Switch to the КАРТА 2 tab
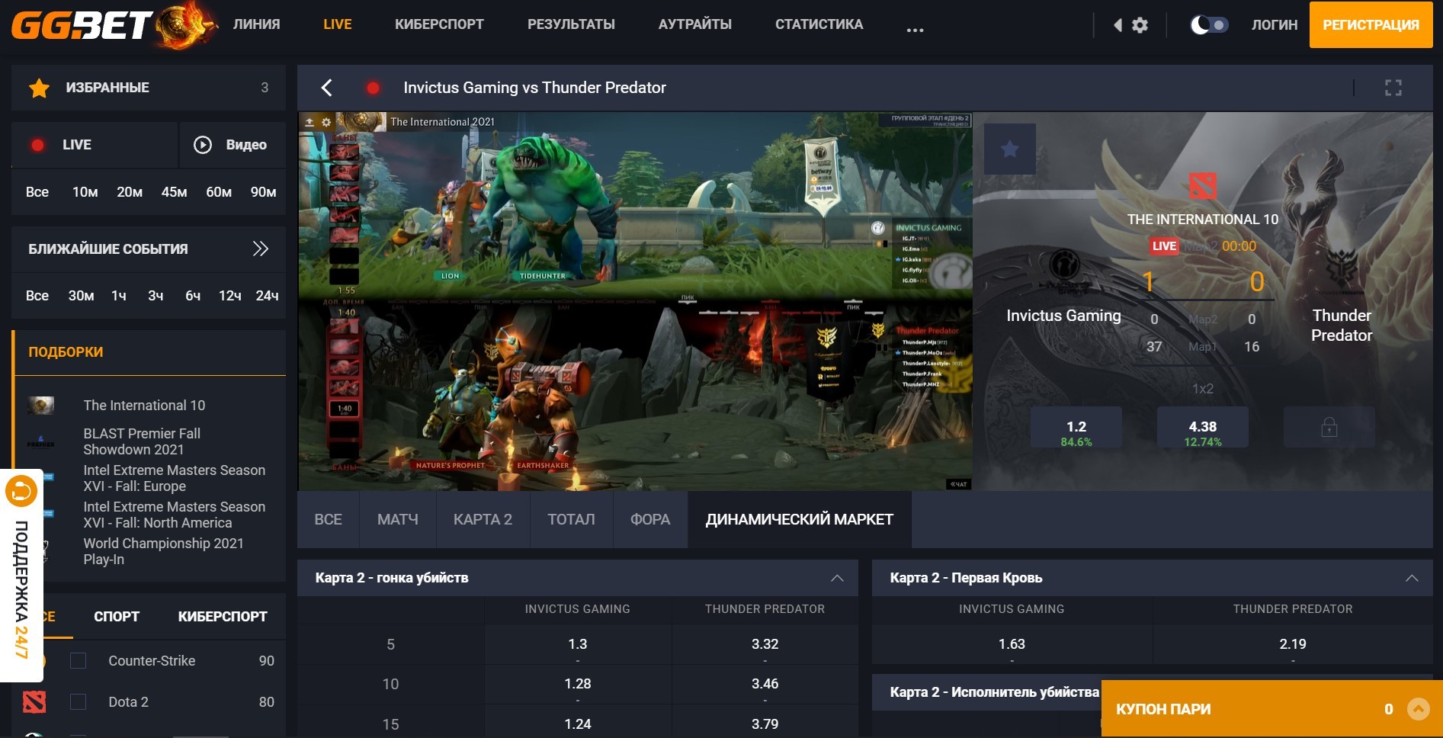The height and width of the screenshot is (738, 1443). [x=483, y=520]
